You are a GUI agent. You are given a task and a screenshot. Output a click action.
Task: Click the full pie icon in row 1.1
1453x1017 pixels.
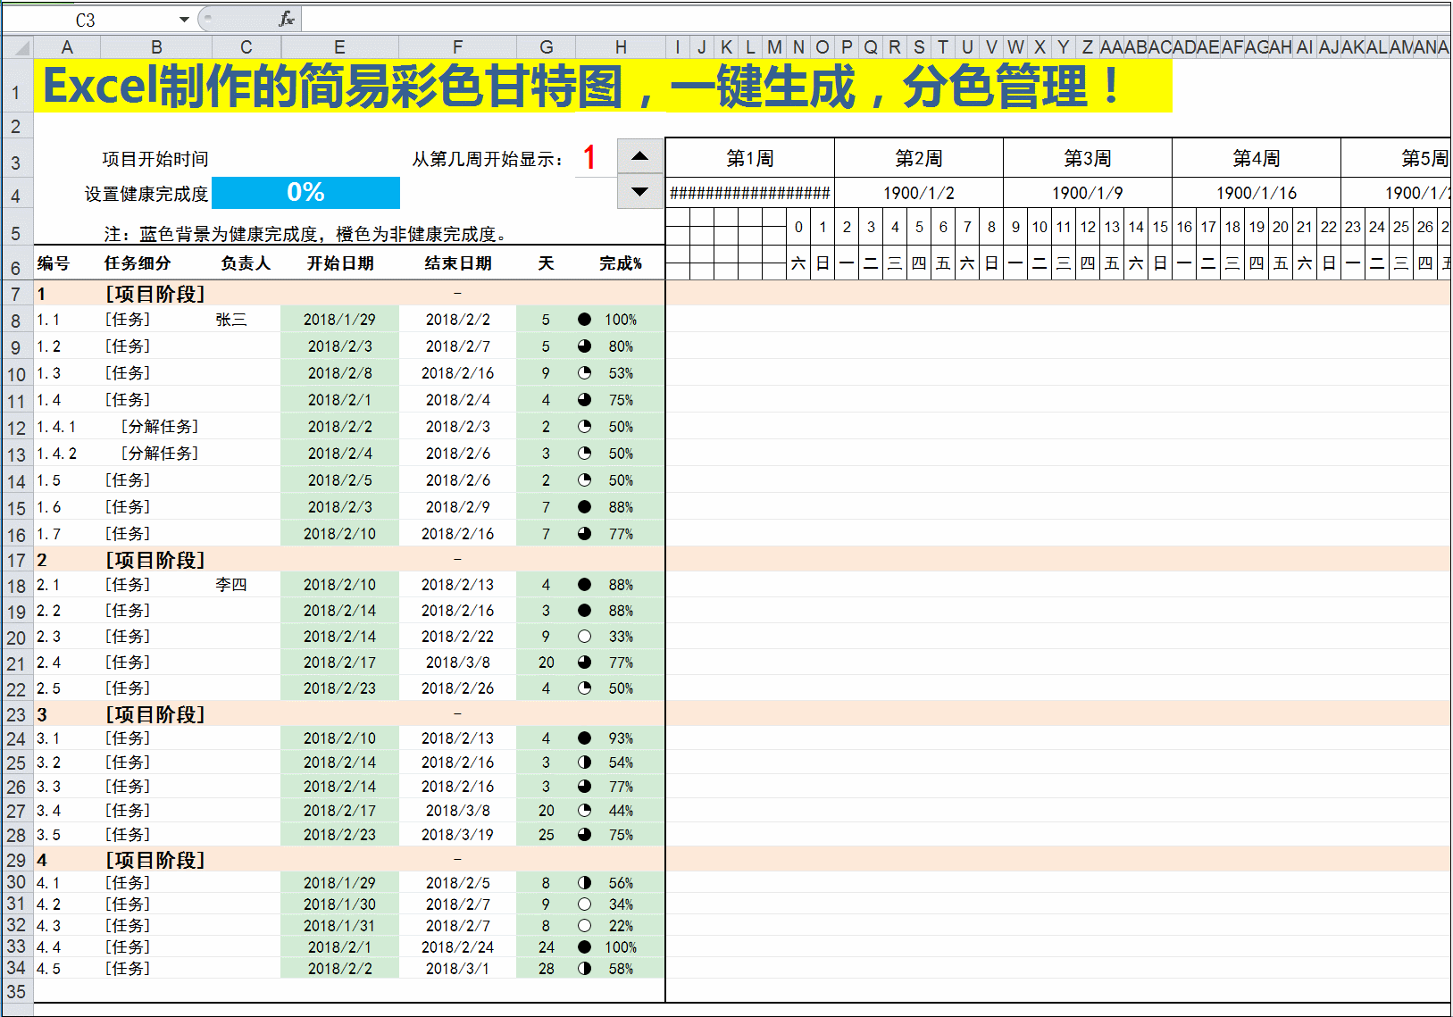point(584,320)
